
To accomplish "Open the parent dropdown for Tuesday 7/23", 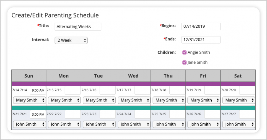I will pos(99,124).
